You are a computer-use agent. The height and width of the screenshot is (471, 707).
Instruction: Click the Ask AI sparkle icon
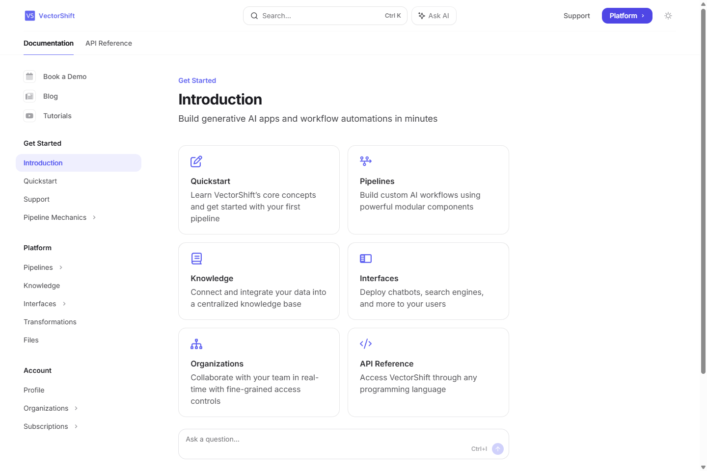point(422,16)
